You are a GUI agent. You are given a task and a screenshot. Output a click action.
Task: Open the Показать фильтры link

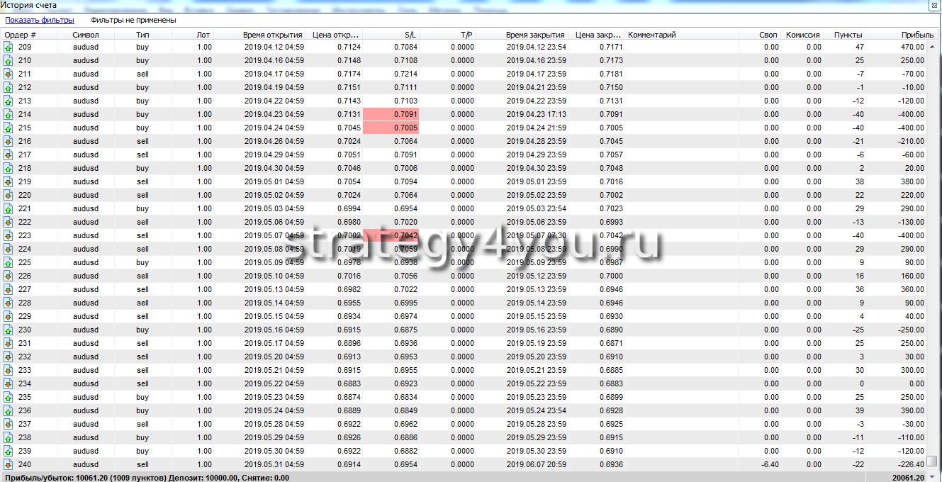tap(40, 20)
